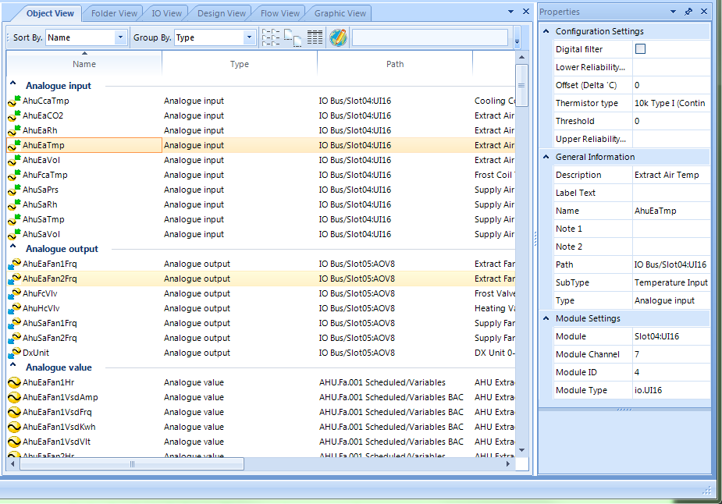Click the DxUnit analogue output icon
This screenshot has width=722, height=504.
coord(14,353)
